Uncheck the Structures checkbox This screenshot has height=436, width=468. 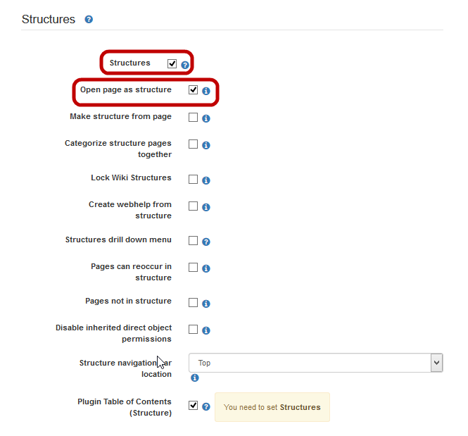point(172,63)
